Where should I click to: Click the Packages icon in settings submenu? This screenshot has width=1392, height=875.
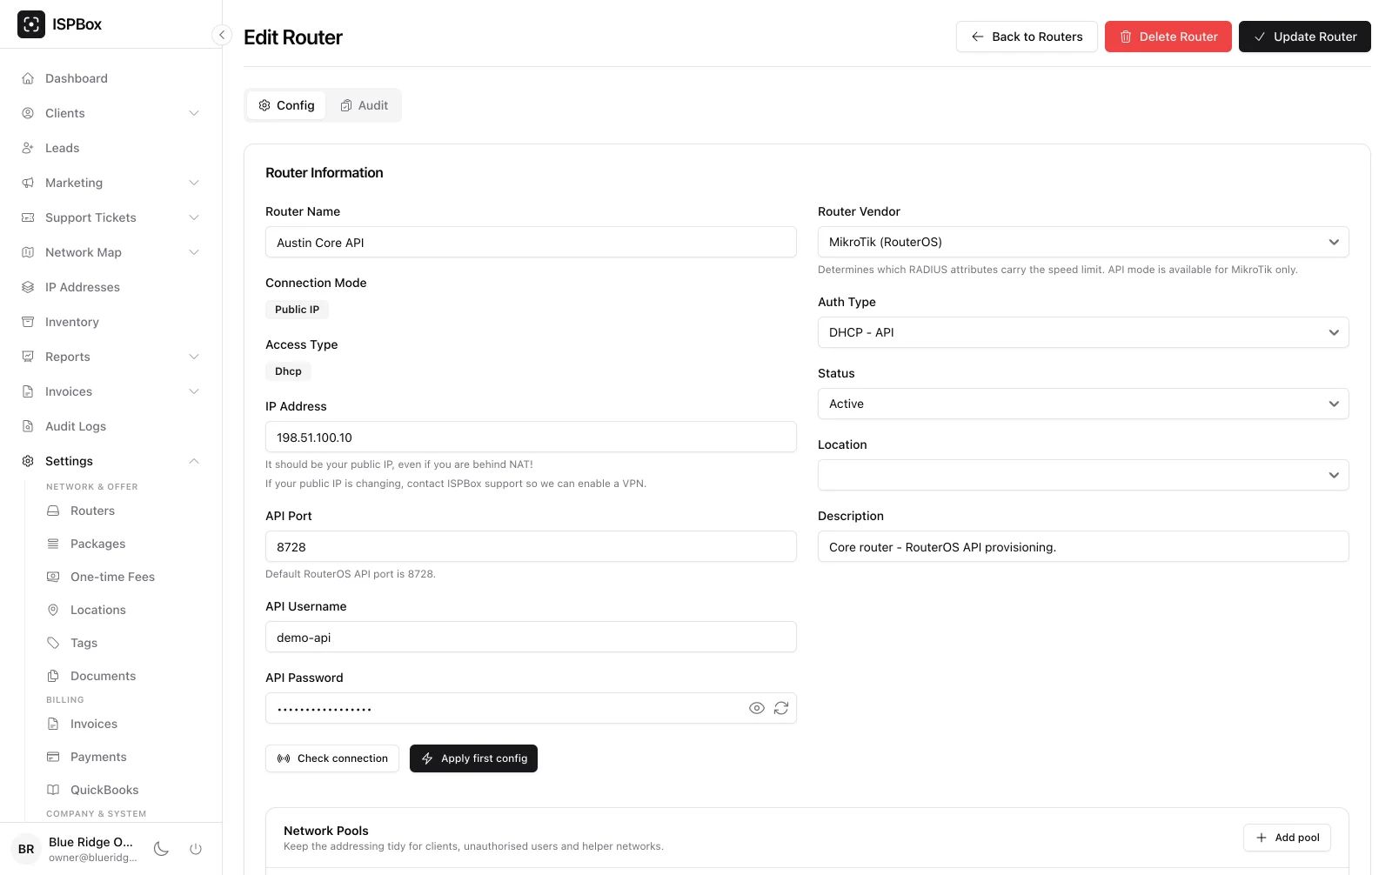[53, 544]
